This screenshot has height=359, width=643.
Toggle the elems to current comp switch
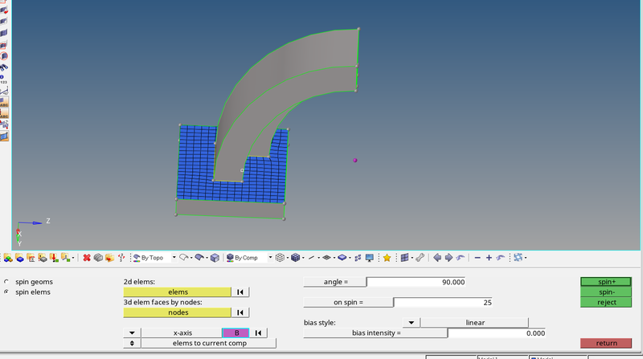[132, 343]
